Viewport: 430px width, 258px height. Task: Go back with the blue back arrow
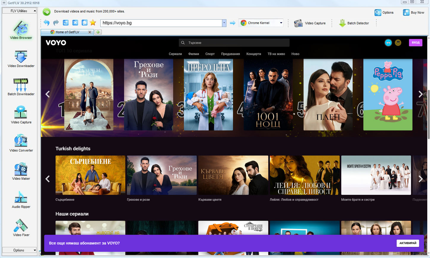(47, 23)
